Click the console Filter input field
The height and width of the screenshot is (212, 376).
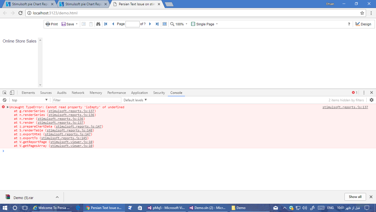pos(87,100)
